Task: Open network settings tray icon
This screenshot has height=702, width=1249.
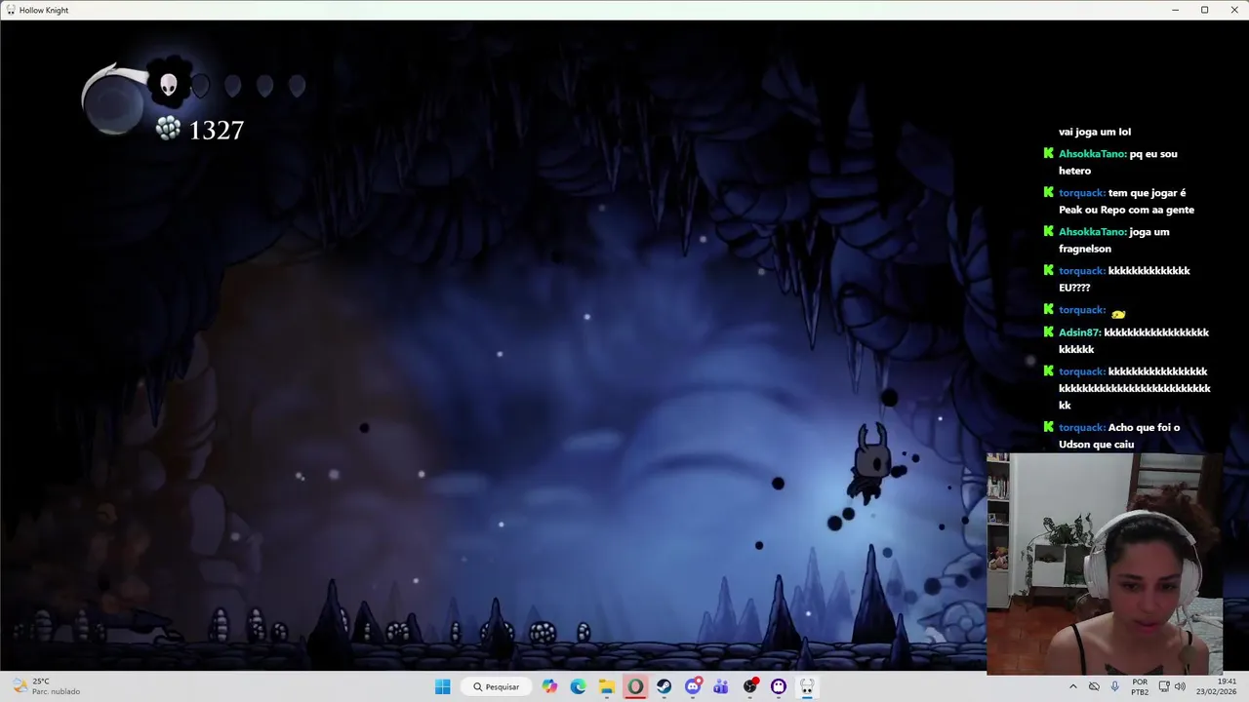Action: (x=1163, y=686)
